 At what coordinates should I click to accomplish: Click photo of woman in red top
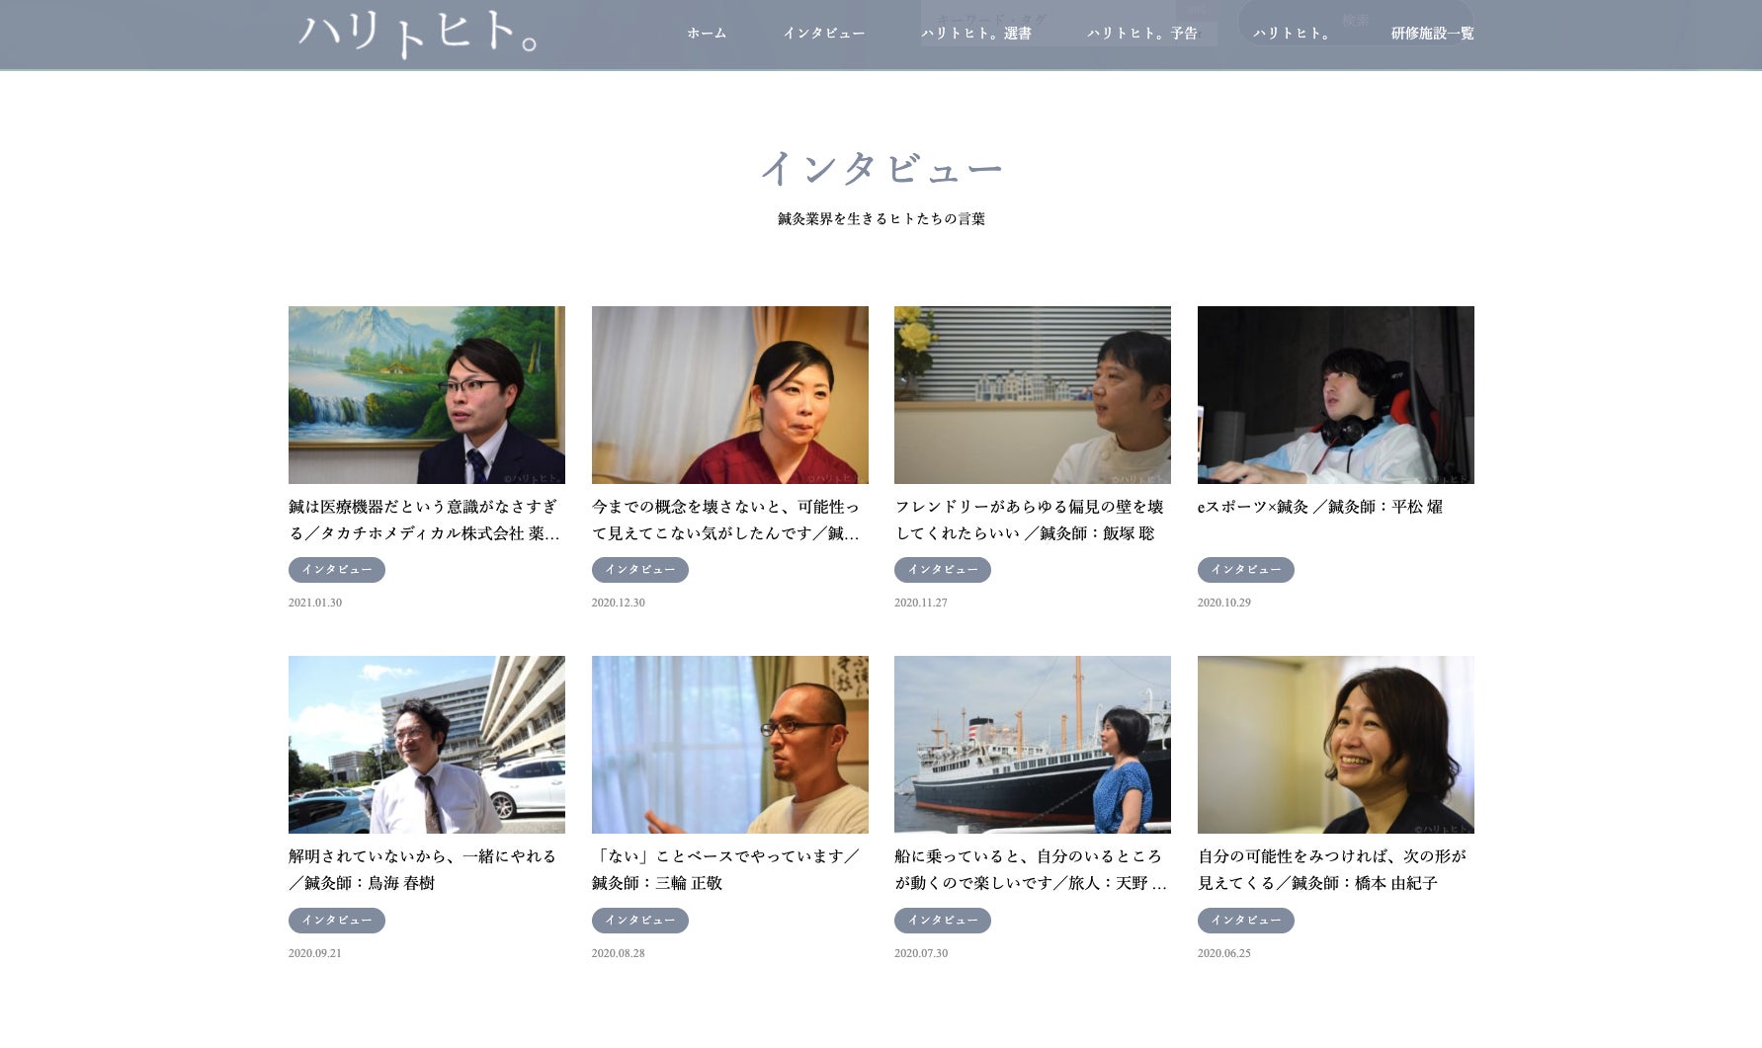[729, 395]
